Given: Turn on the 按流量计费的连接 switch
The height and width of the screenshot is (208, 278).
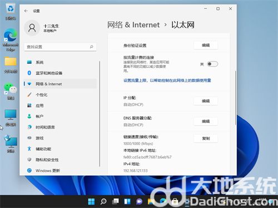Looking at the screenshot, I should pos(212,64).
